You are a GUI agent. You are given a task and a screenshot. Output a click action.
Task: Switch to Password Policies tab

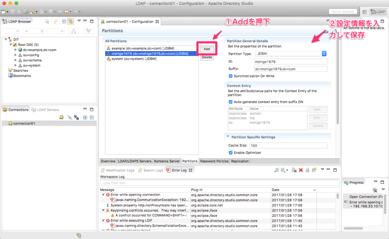tap(214, 161)
